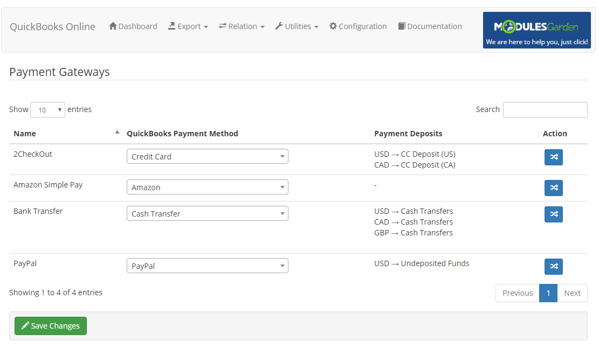Click the Dashboard home icon
The width and height of the screenshot is (599, 348).
[x=112, y=26]
